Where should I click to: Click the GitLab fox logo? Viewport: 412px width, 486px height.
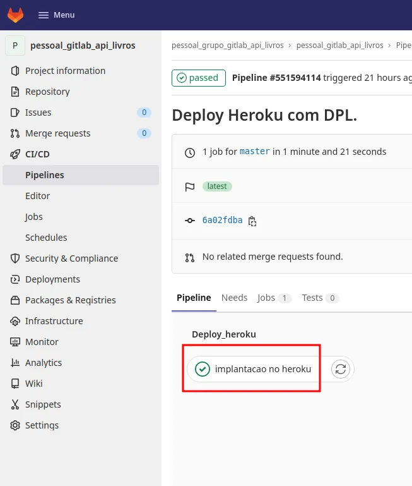pos(16,15)
